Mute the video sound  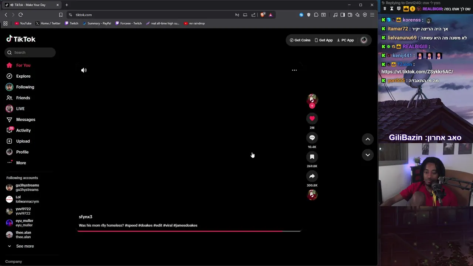coord(84,70)
